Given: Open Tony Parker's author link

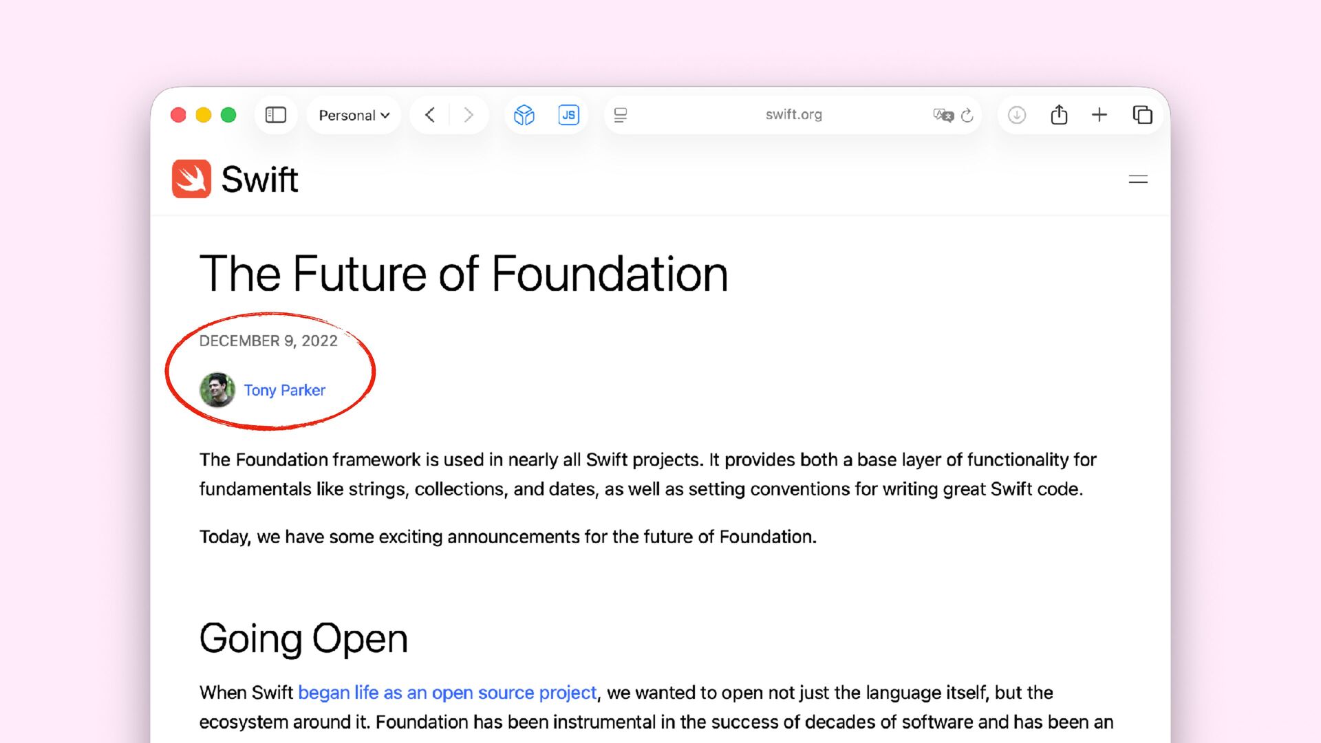Looking at the screenshot, I should coord(284,390).
